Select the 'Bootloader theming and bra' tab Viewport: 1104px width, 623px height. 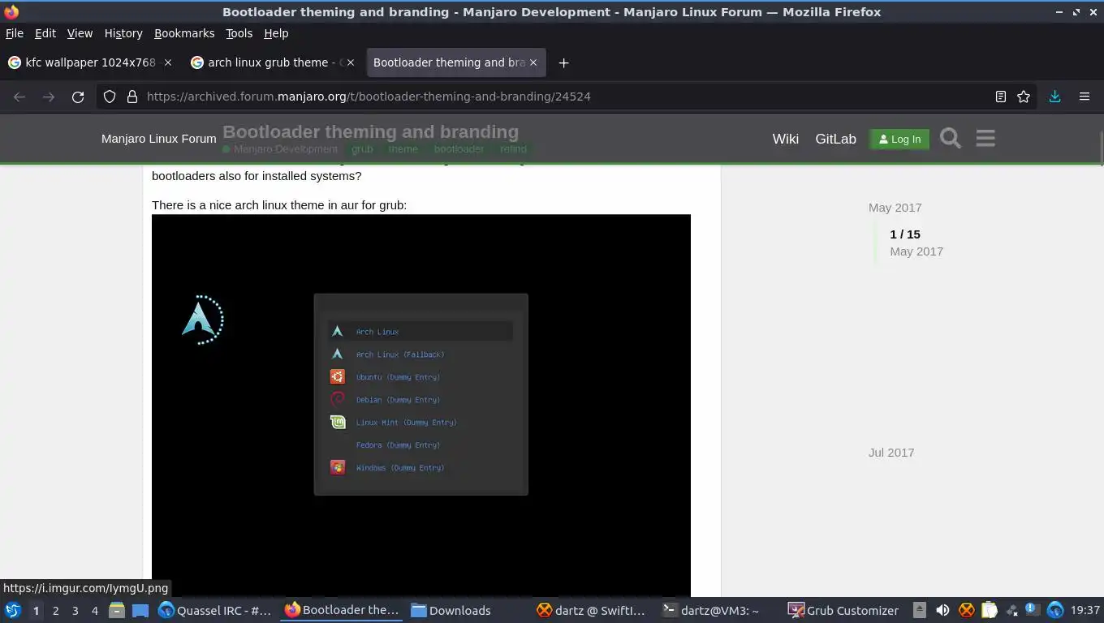click(x=456, y=62)
